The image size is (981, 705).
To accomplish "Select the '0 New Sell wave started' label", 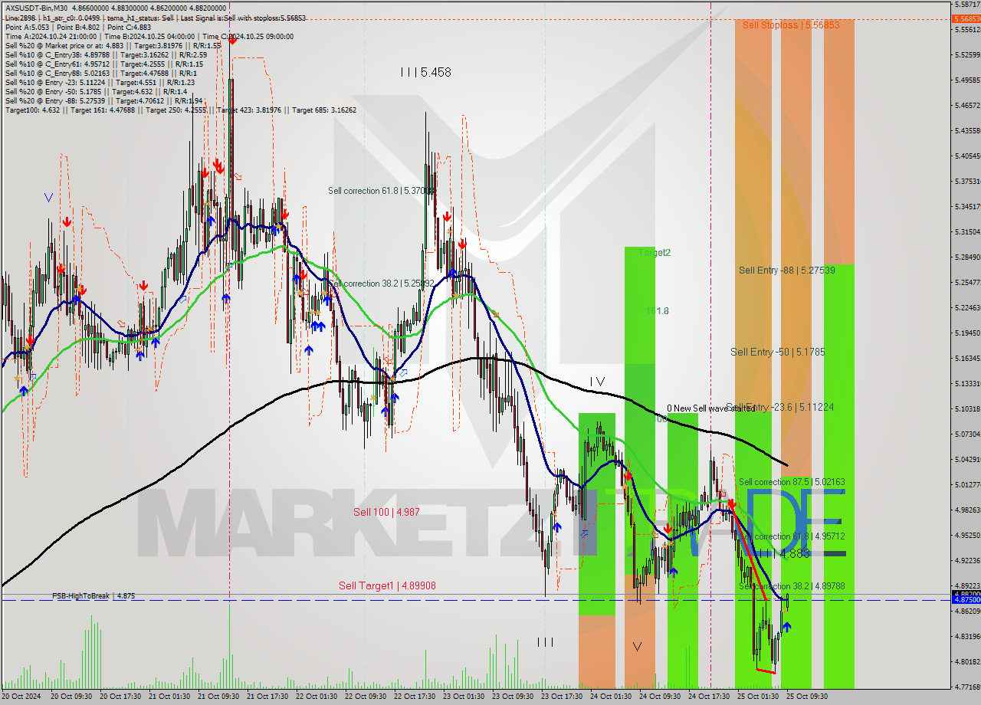I will click(x=710, y=408).
